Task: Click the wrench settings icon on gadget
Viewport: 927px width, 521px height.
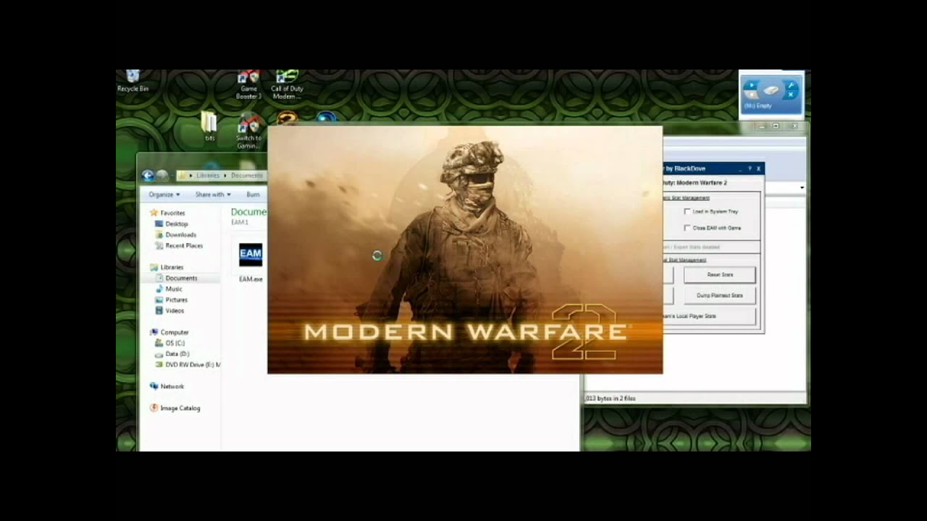Action: click(x=791, y=85)
